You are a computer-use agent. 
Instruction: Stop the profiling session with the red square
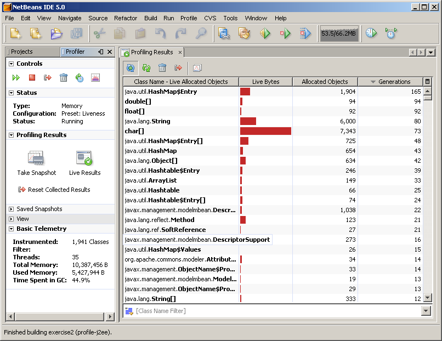32,77
